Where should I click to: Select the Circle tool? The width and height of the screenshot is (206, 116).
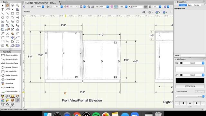pos(3,17)
